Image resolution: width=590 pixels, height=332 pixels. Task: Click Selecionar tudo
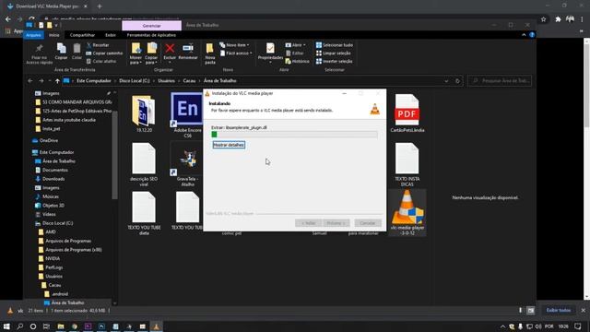point(334,45)
